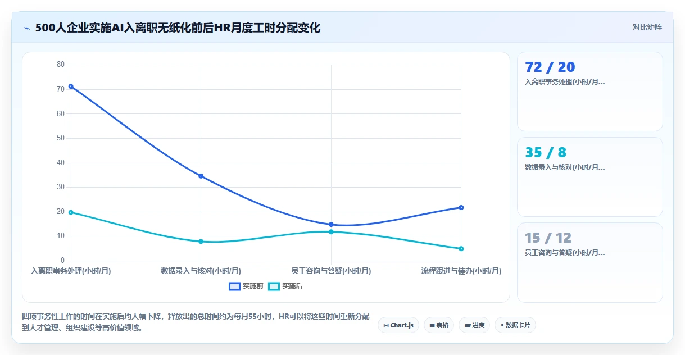Click the 实施前 data point at 员工咨询与答疑
This screenshot has width=685, height=355.
(x=331, y=225)
